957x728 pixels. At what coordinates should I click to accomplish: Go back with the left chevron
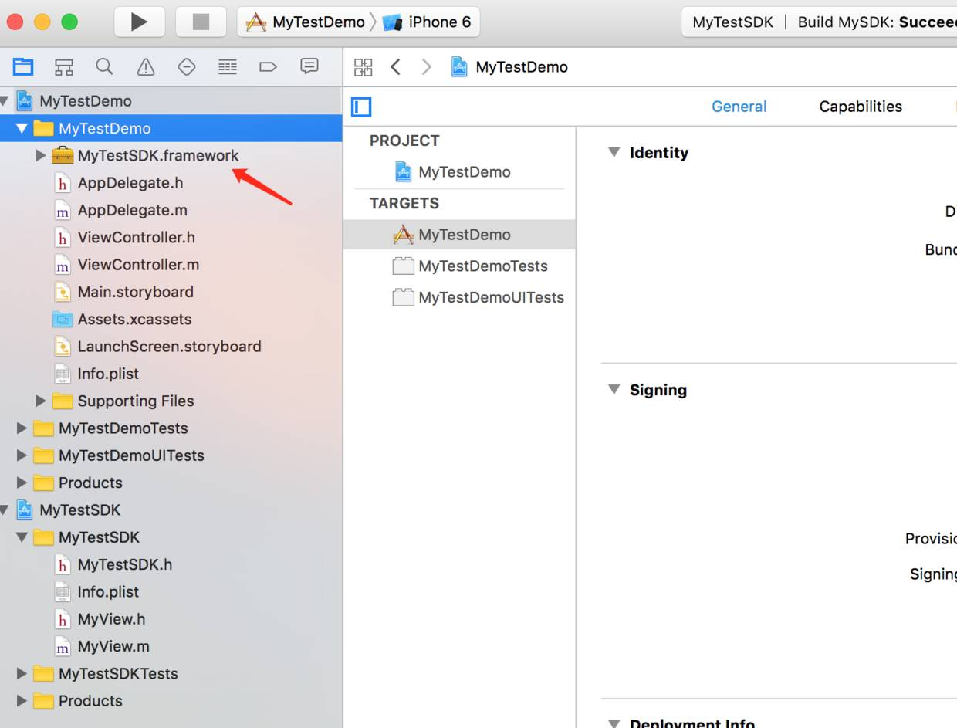[395, 67]
